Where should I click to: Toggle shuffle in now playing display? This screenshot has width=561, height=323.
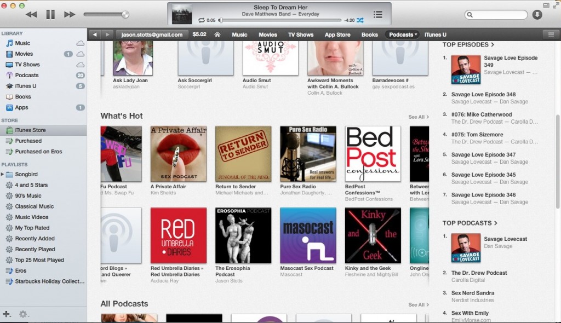click(x=360, y=20)
